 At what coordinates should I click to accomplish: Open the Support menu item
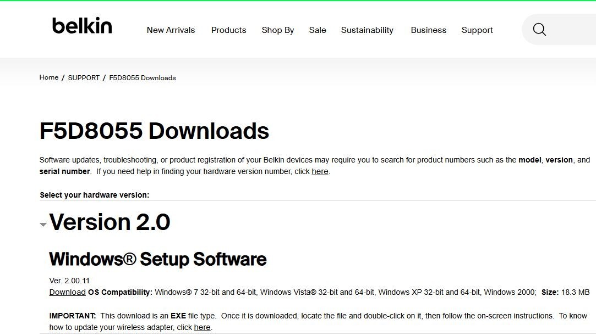click(477, 30)
